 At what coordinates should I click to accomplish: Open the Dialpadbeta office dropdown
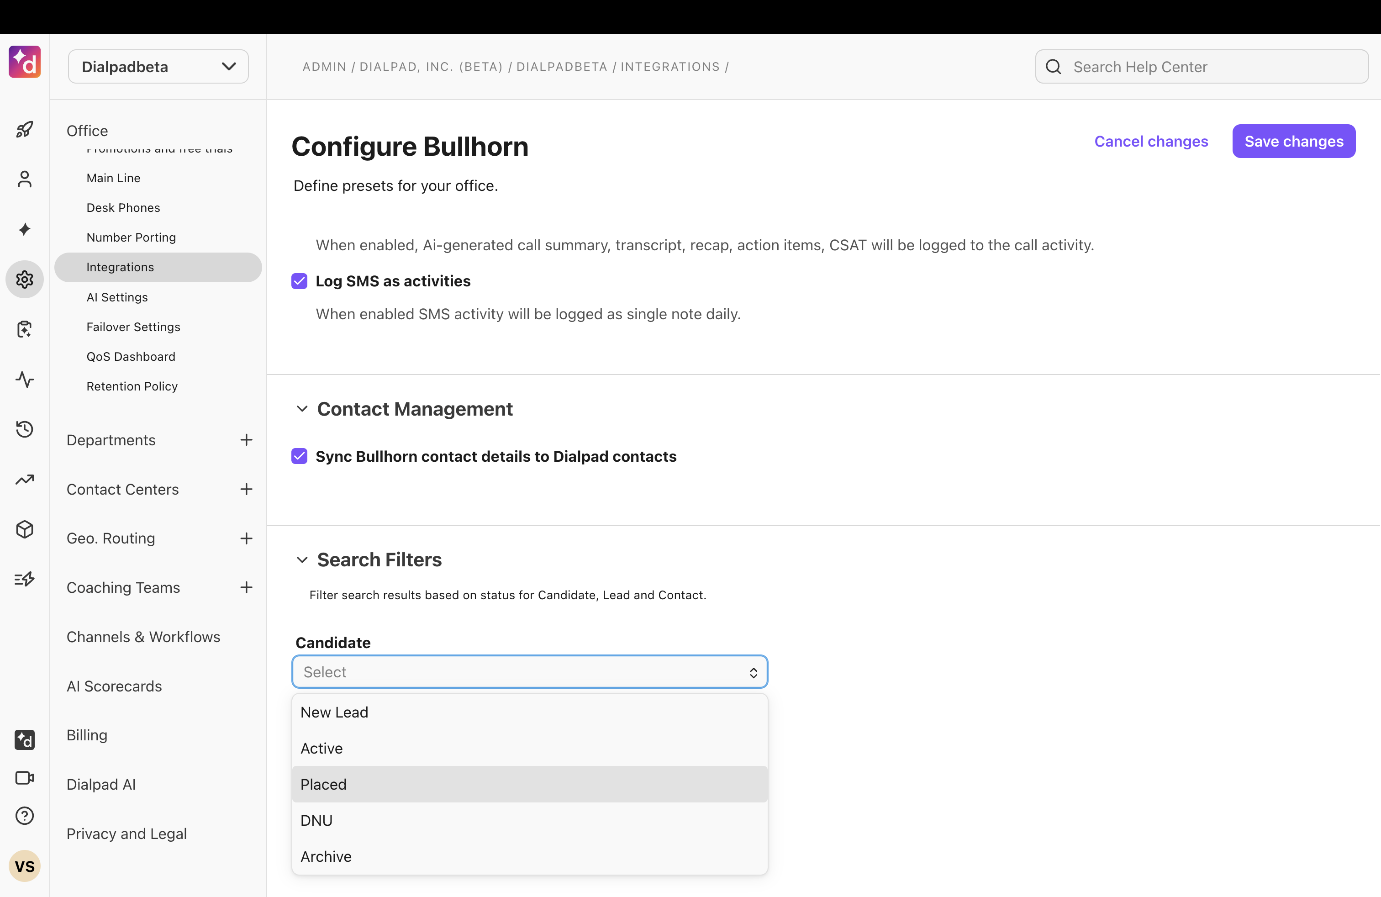158,67
